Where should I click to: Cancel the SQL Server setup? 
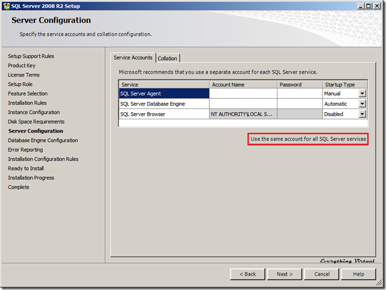pos(322,274)
